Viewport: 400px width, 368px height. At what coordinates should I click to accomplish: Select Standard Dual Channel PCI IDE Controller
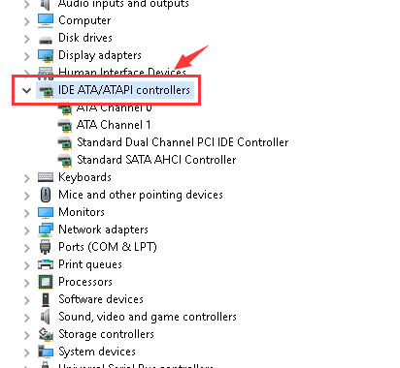[183, 142]
